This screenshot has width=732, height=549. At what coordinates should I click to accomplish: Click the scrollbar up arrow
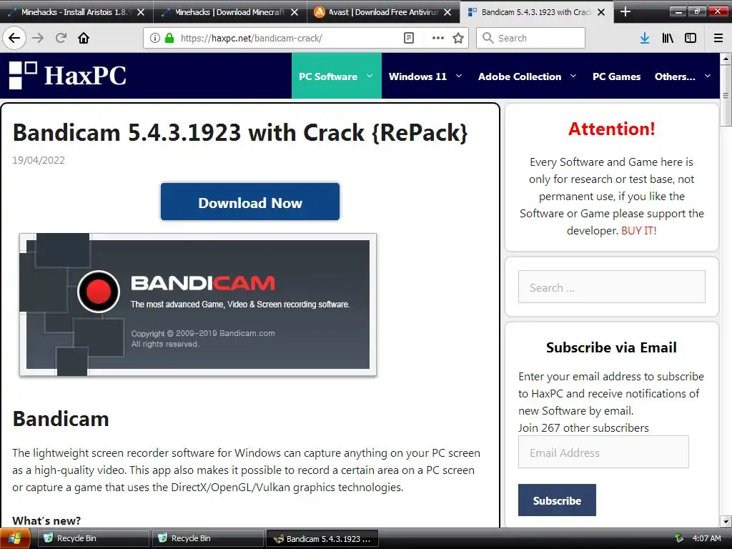tap(726, 59)
